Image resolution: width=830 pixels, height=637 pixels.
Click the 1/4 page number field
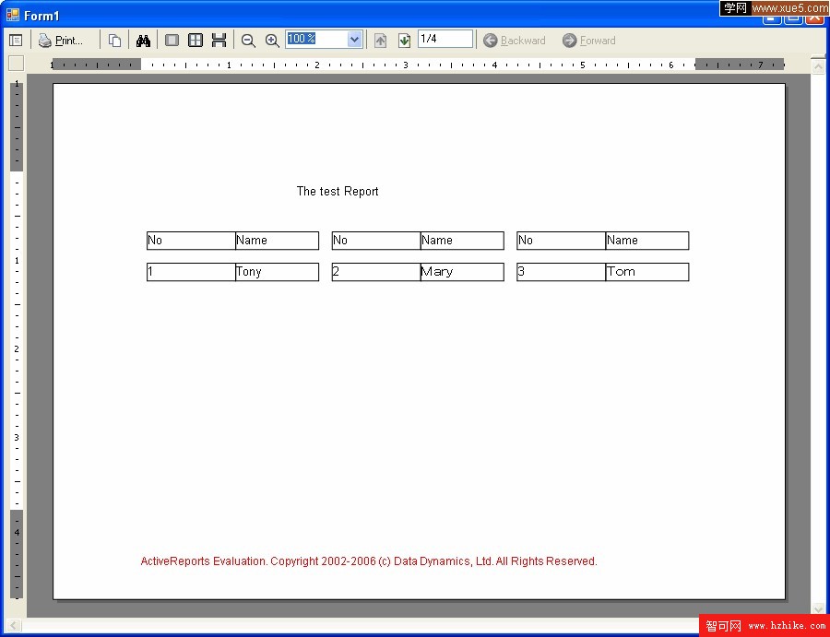coord(445,39)
